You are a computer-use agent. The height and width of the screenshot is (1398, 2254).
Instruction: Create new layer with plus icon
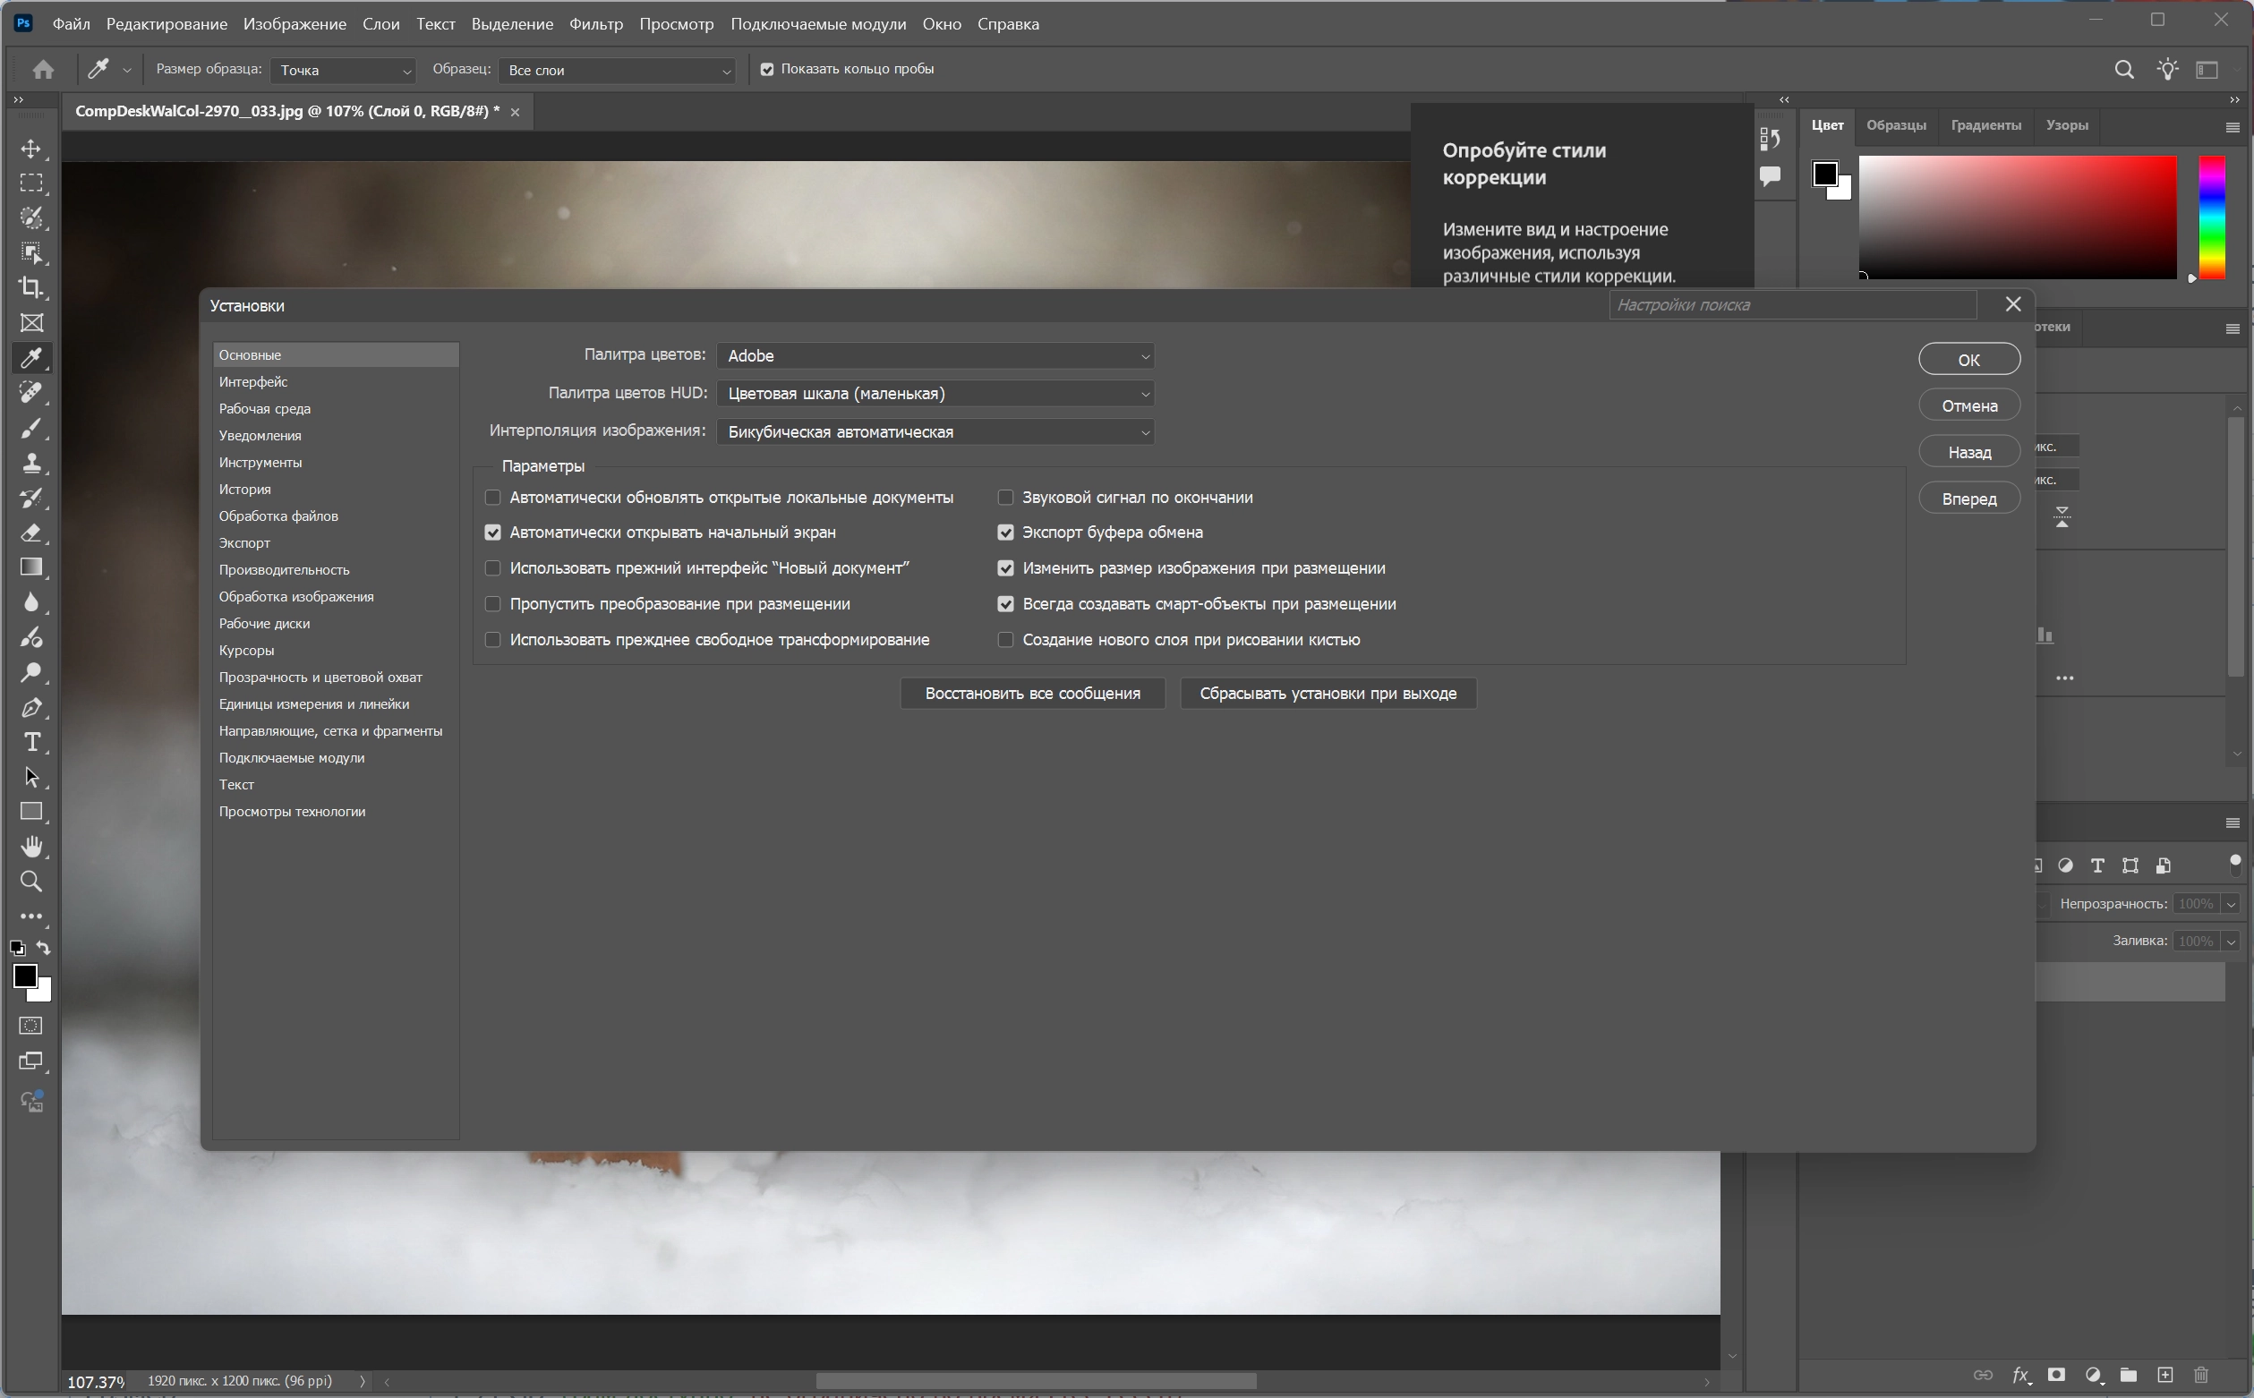pyautogui.click(x=2164, y=1375)
